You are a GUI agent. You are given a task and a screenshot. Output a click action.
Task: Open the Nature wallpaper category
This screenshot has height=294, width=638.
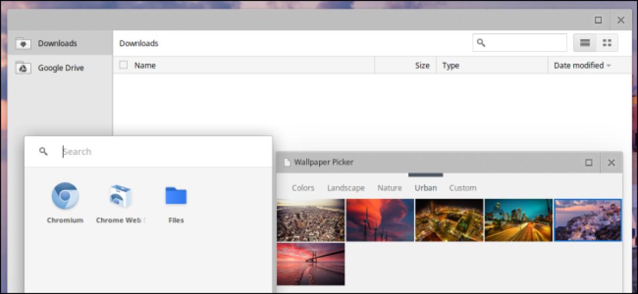click(x=390, y=188)
